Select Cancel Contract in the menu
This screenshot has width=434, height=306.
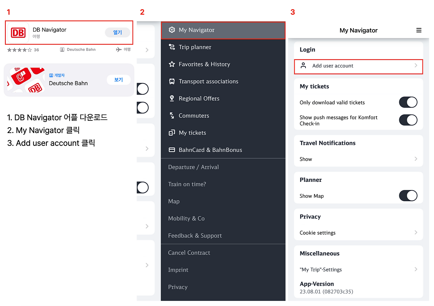223,253
